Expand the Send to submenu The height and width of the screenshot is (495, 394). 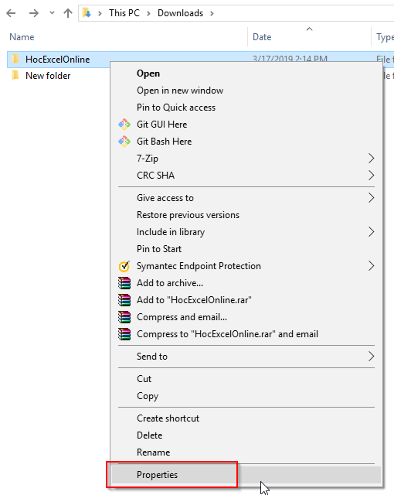pyautogui.click(x=246, y=357)
